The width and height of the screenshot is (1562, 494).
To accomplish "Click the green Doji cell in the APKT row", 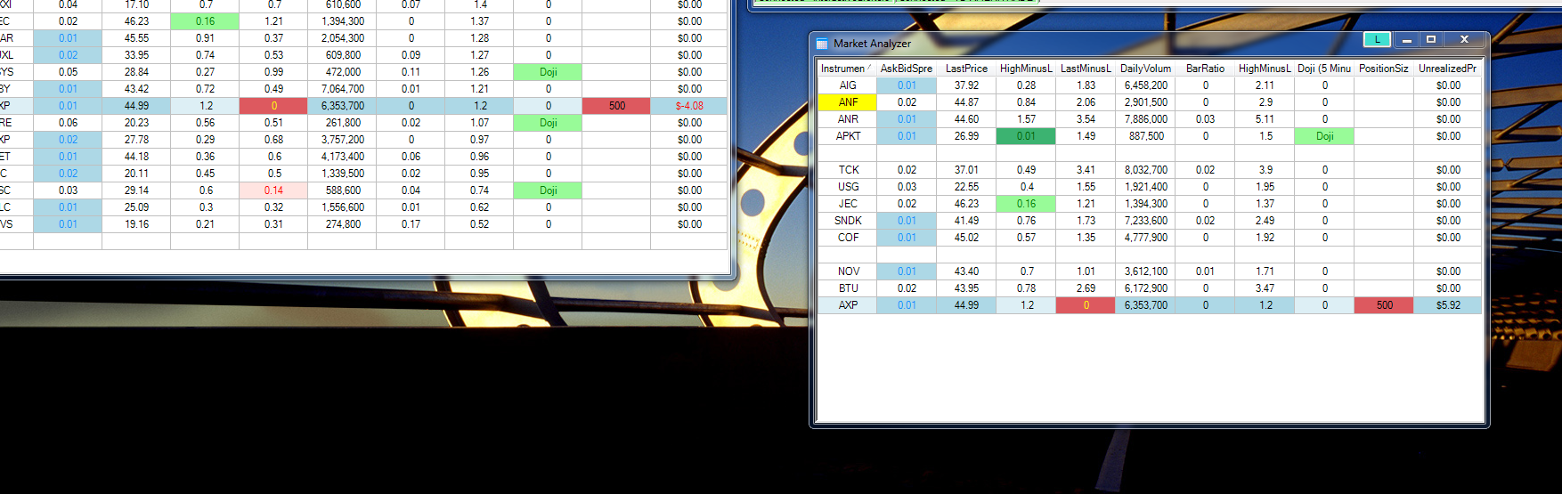I will pos(1324,136).
